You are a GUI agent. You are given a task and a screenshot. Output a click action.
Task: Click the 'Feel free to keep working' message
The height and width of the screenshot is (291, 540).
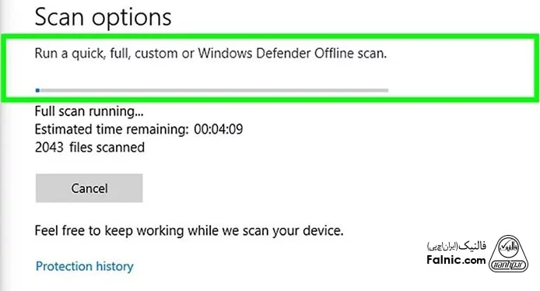click(x=189, y=230)
